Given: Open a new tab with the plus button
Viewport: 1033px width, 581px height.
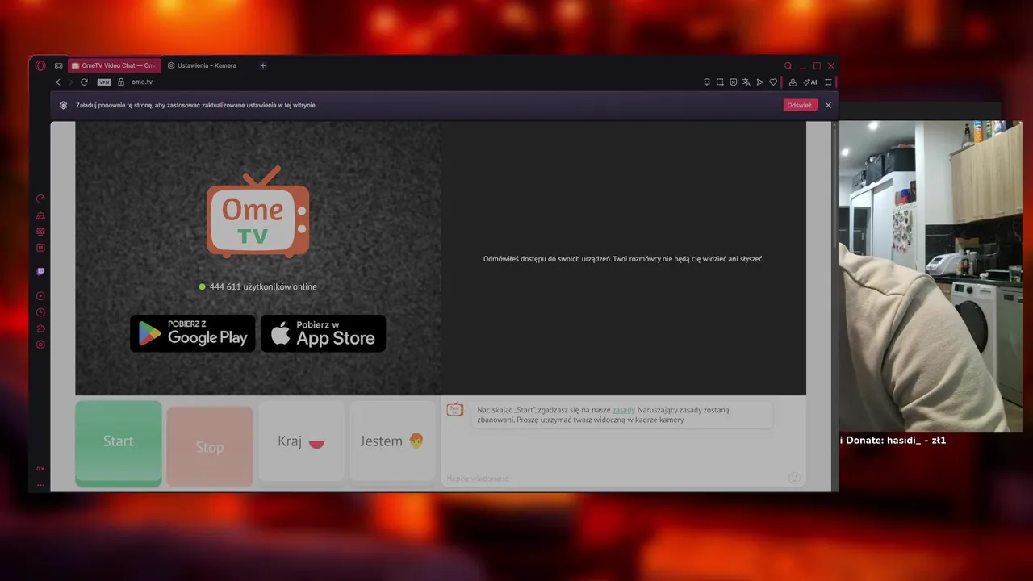Looking at the screenshot, I should click(x=263, y=65).
